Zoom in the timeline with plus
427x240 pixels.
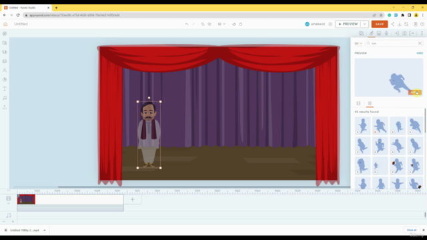coord(13,221)
